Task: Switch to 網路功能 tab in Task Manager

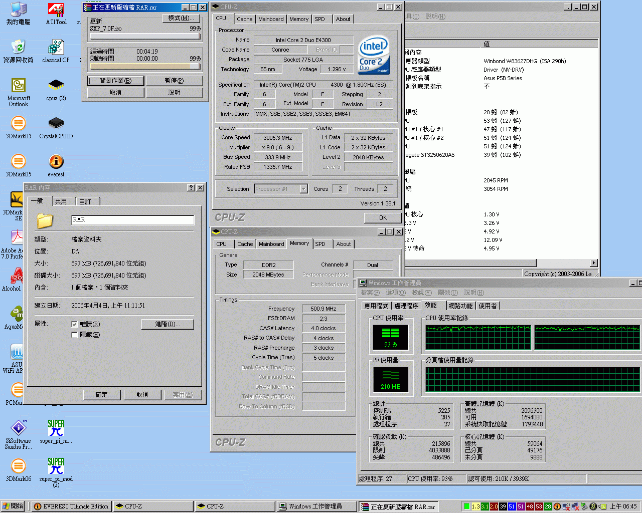Action: tap(460, 306)
